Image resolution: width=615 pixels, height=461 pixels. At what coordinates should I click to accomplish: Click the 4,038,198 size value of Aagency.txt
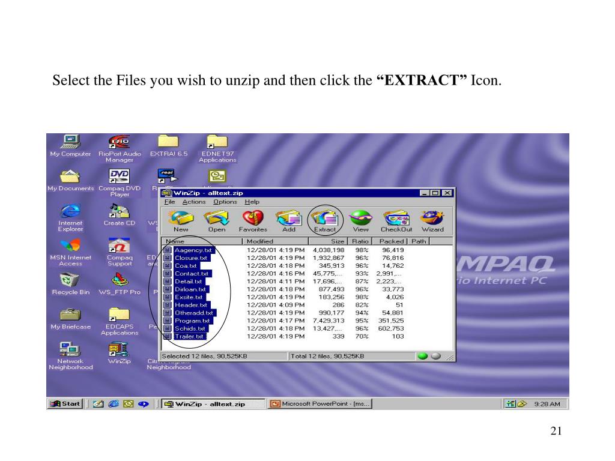[x=329, y=250]
